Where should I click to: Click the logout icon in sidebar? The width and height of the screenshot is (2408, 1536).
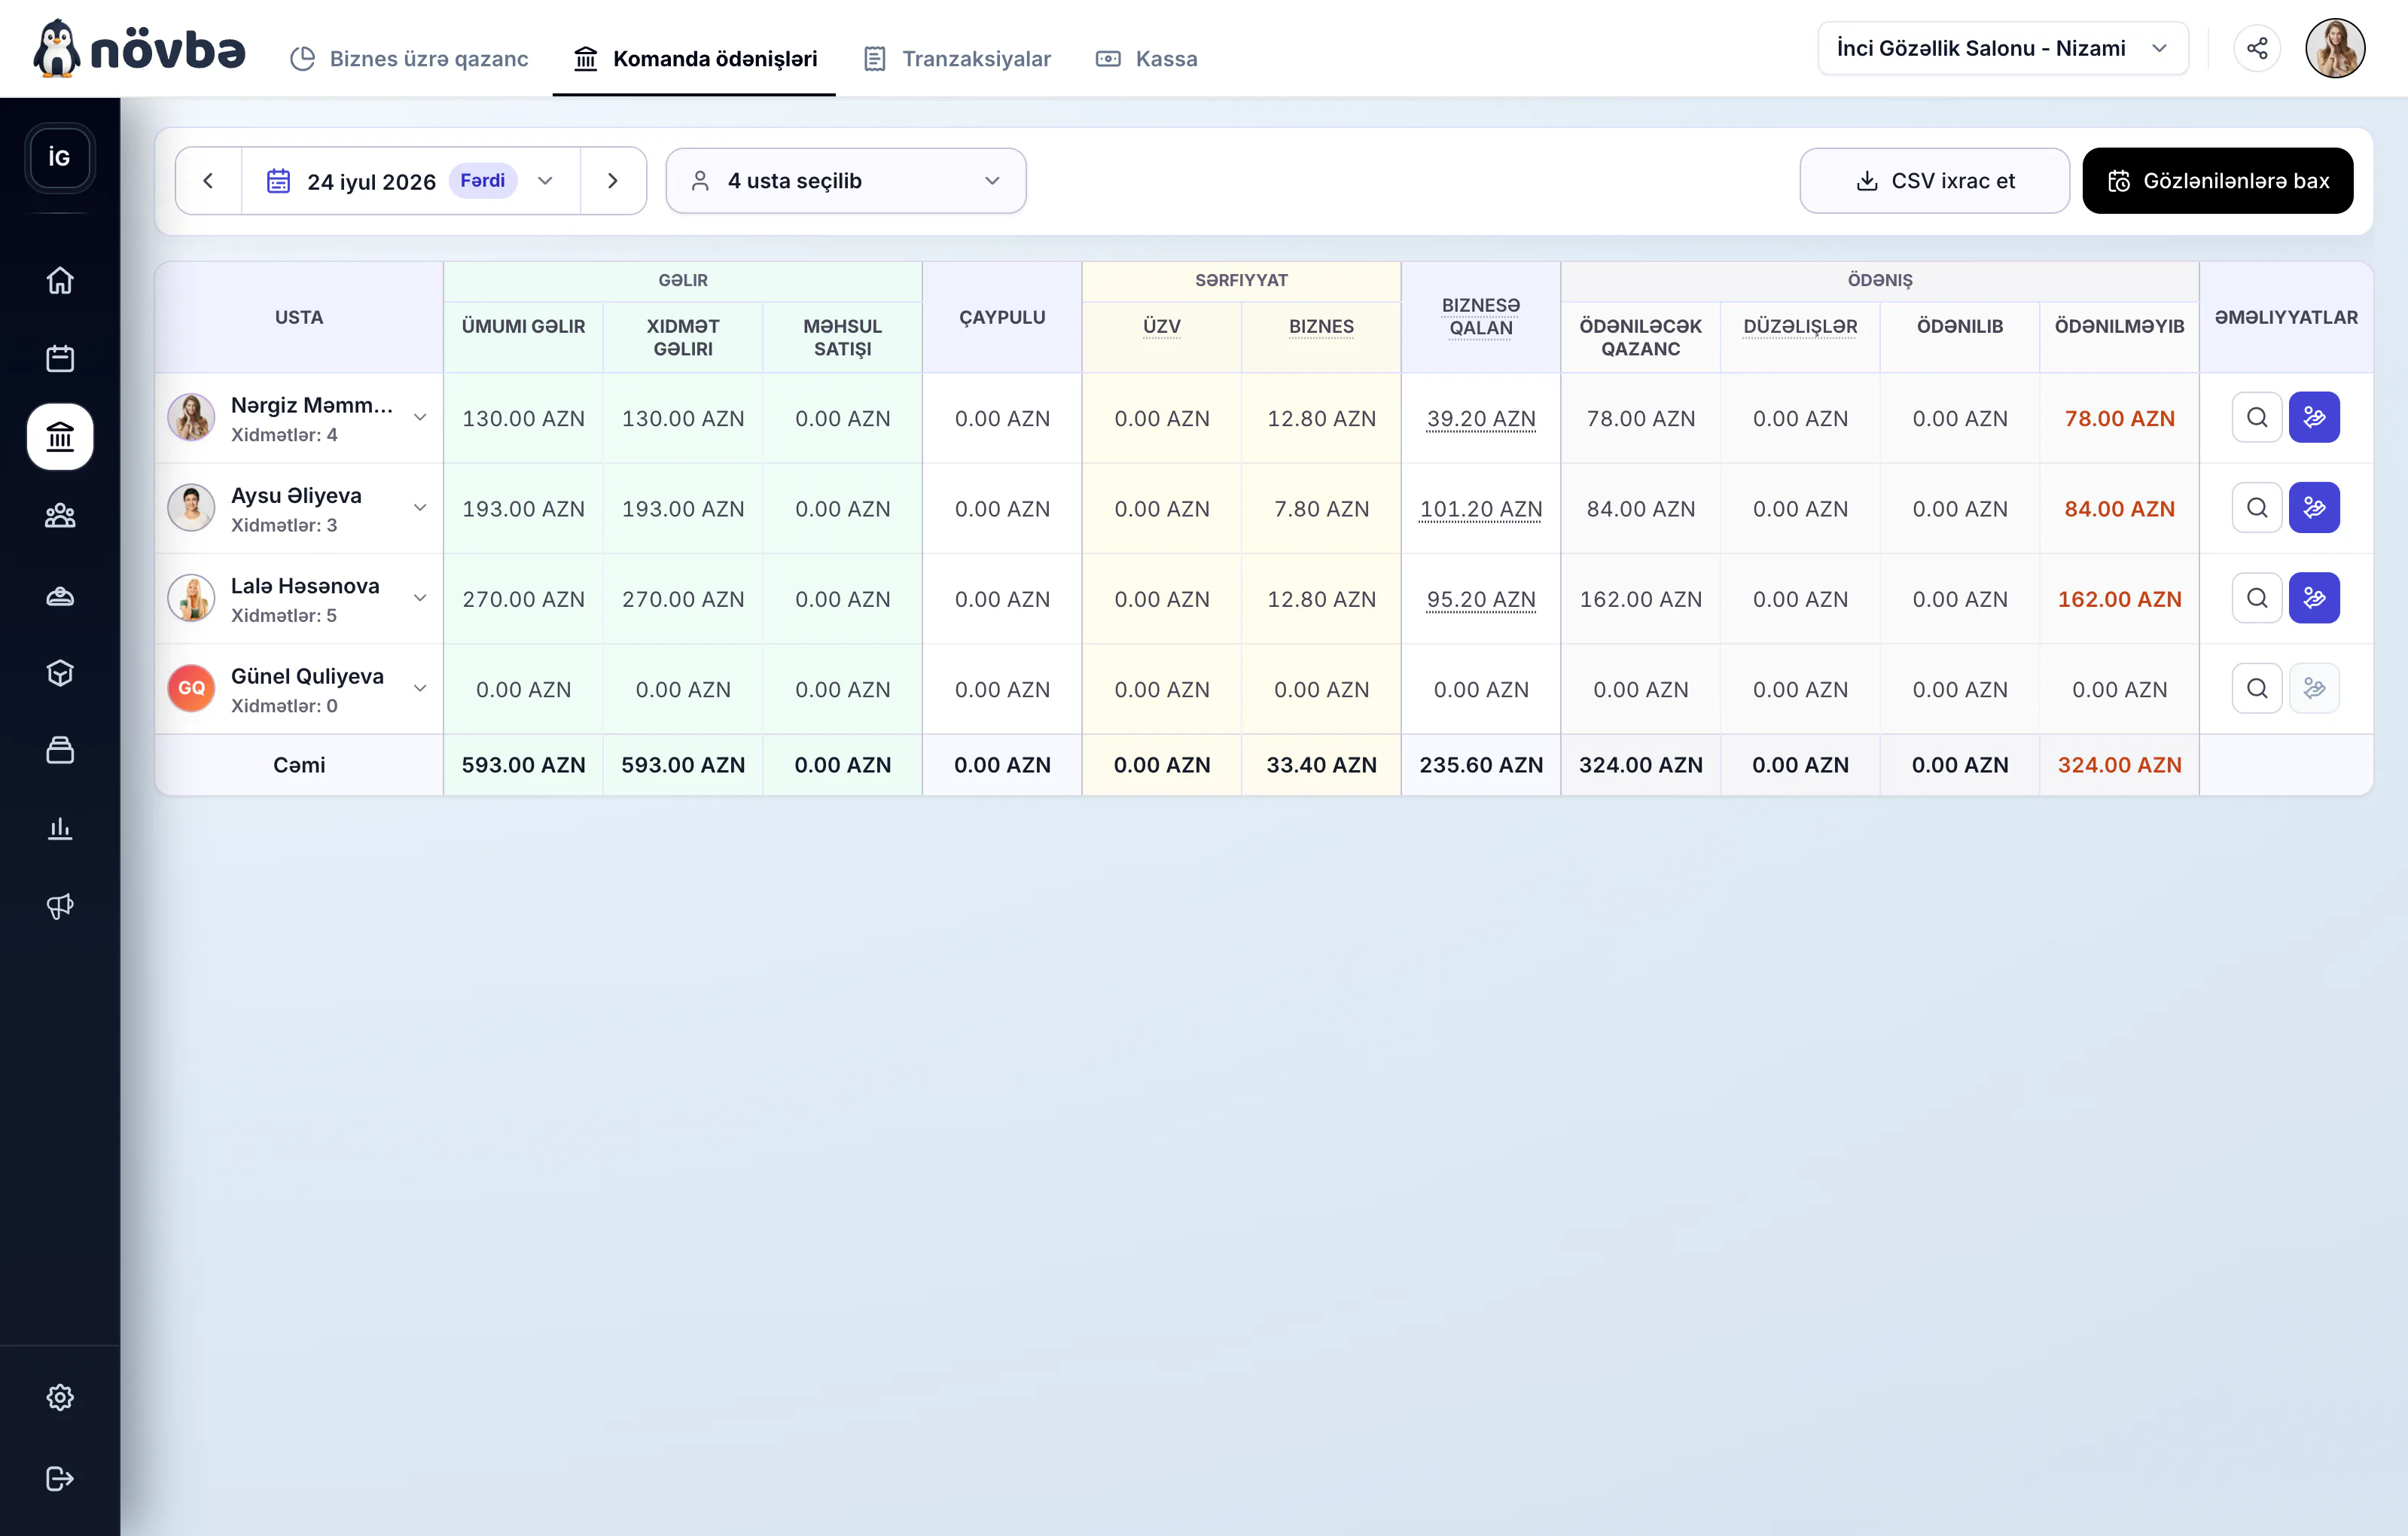pyautogui.click(x=60, y=1478)
